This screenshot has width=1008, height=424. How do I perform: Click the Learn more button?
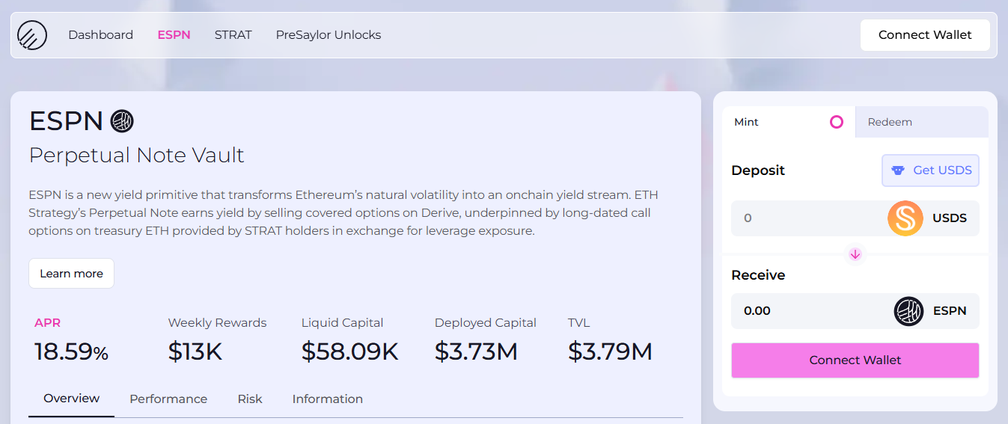pos(71,274)
